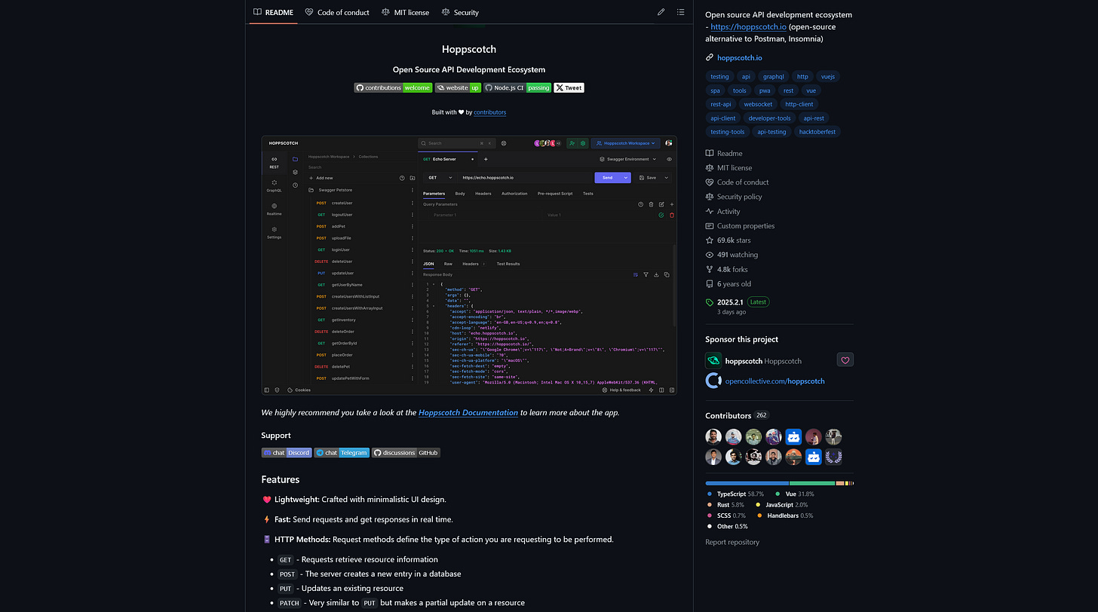
Task: Select the vuejs topic tag
Action: [827, 76]
